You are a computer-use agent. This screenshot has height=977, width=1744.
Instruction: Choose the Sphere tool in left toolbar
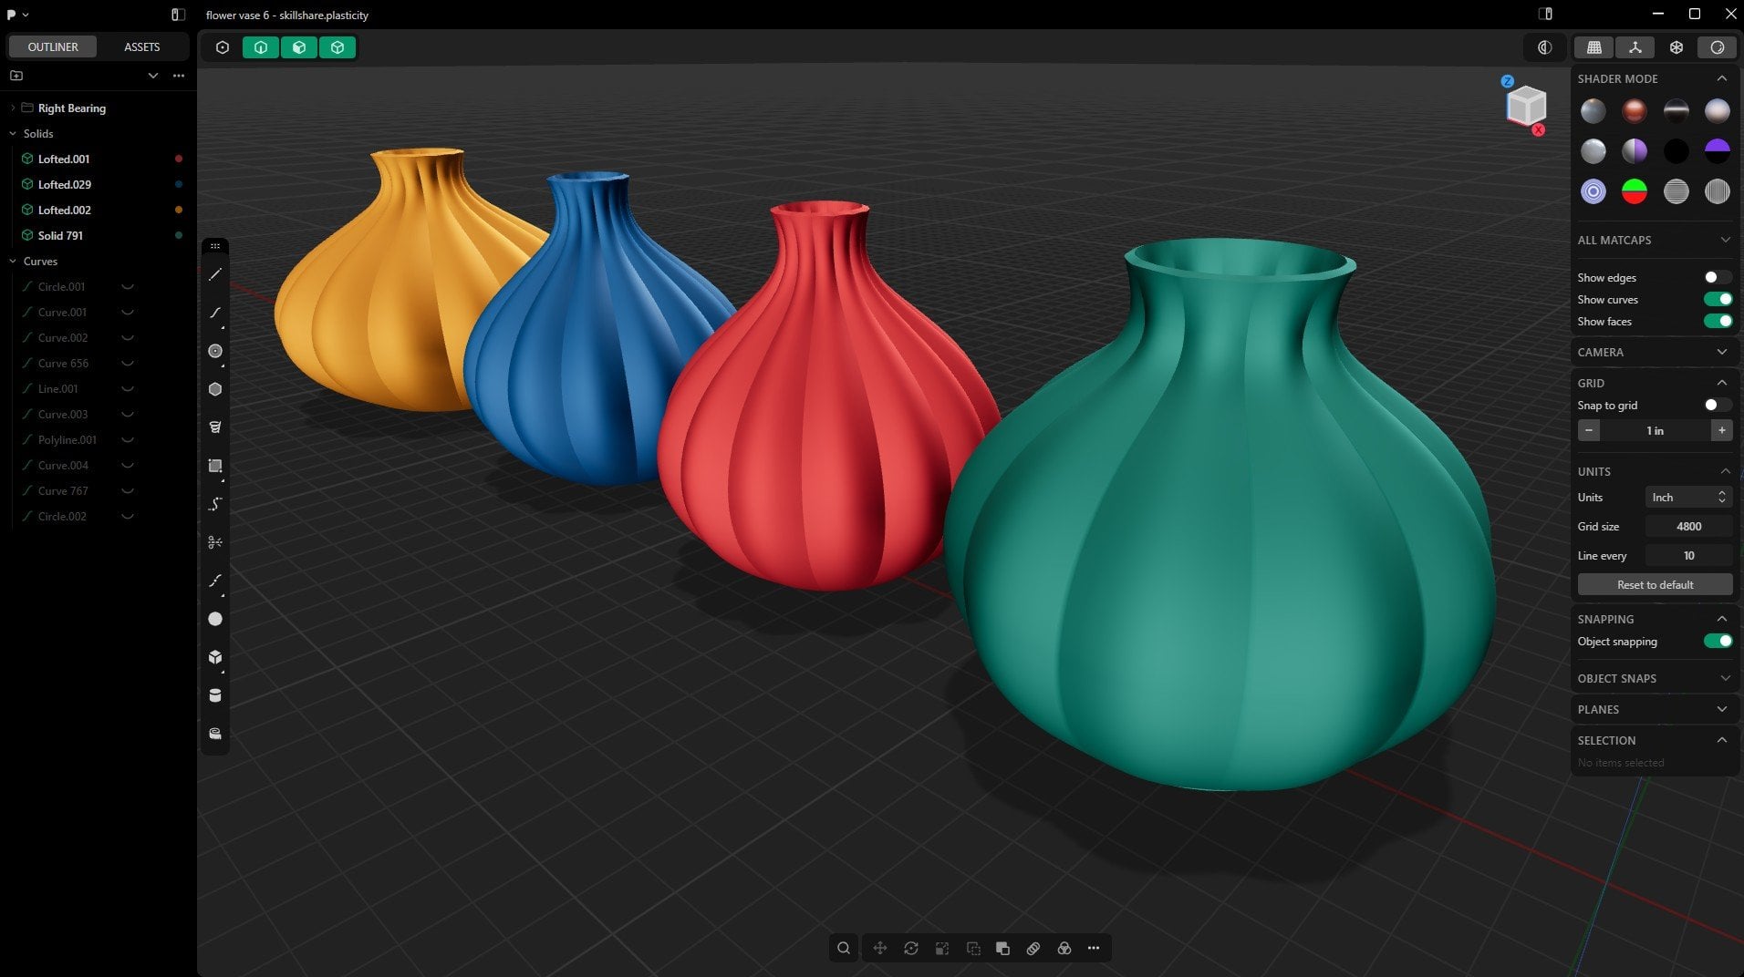pos(215,619)
